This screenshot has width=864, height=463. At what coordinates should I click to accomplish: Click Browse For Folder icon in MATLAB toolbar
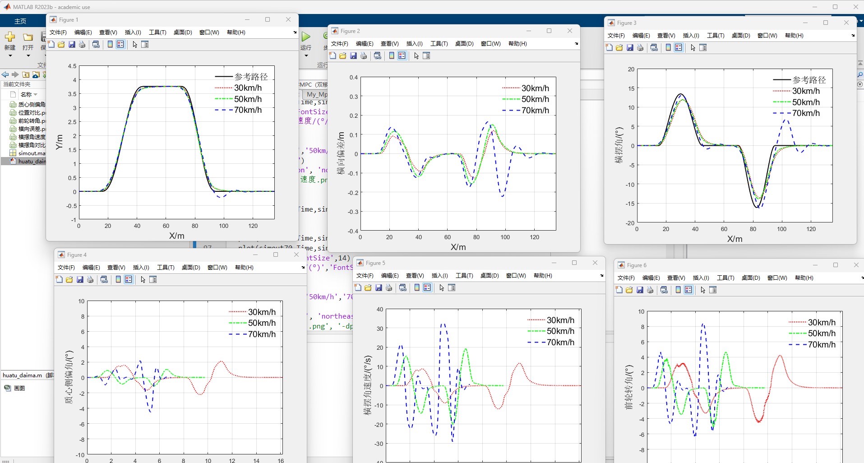pyautogui.click(x=36, y=74)
